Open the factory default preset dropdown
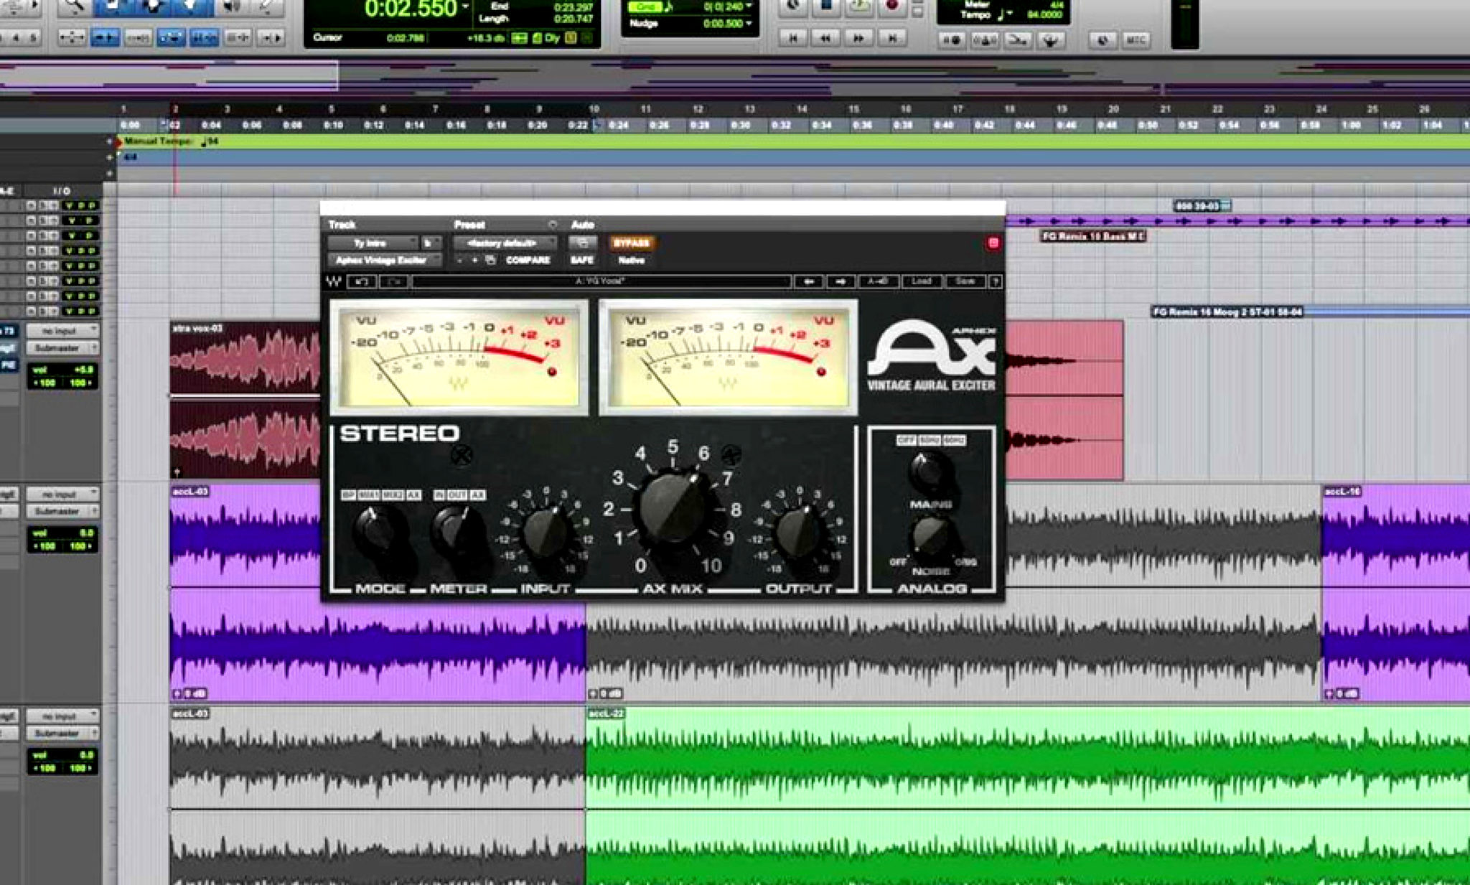Screen dimensions: 1470x885 tap(502, 243)
